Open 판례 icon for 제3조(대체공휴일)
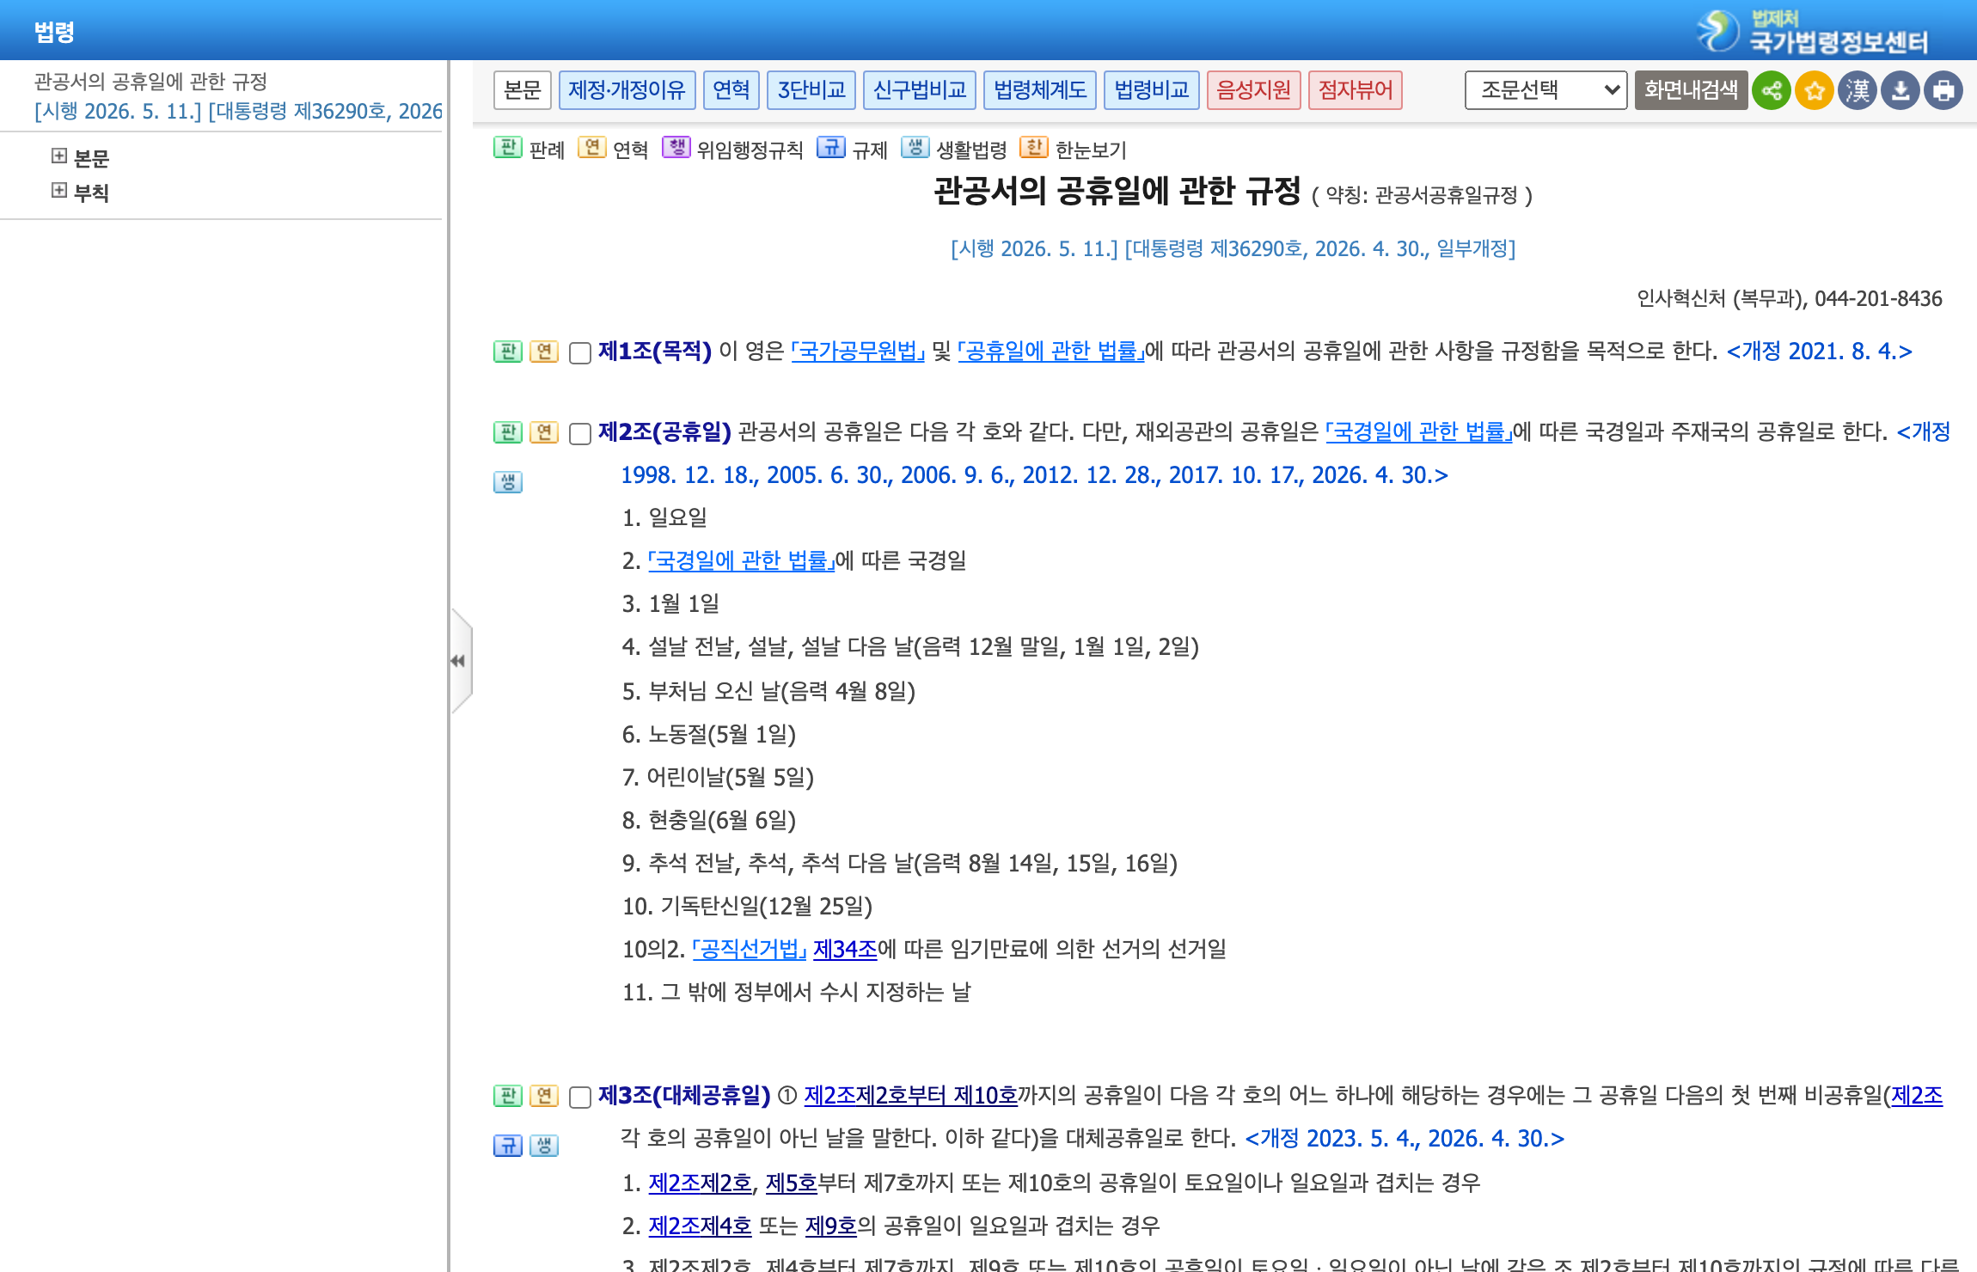 click(x=508, y=1096)
